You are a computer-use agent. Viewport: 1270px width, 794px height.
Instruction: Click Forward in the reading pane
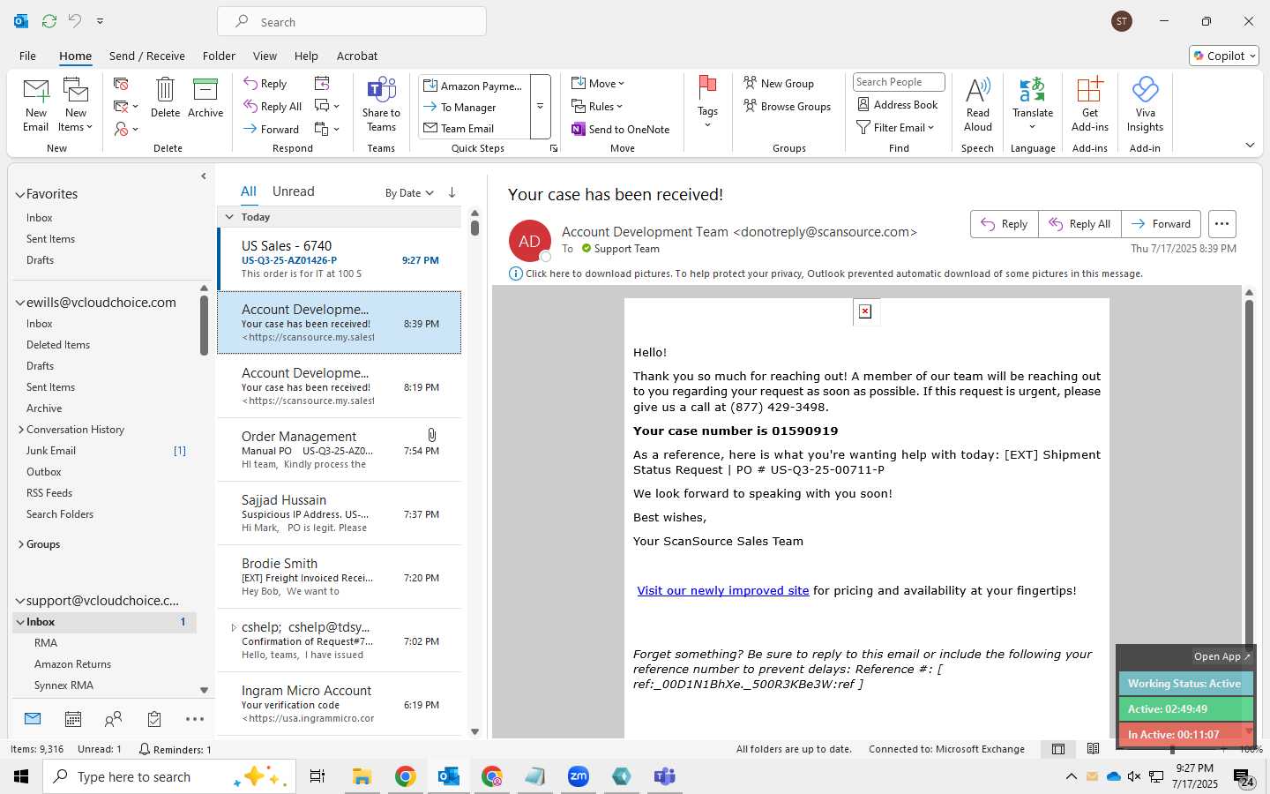click(1161, 224)
